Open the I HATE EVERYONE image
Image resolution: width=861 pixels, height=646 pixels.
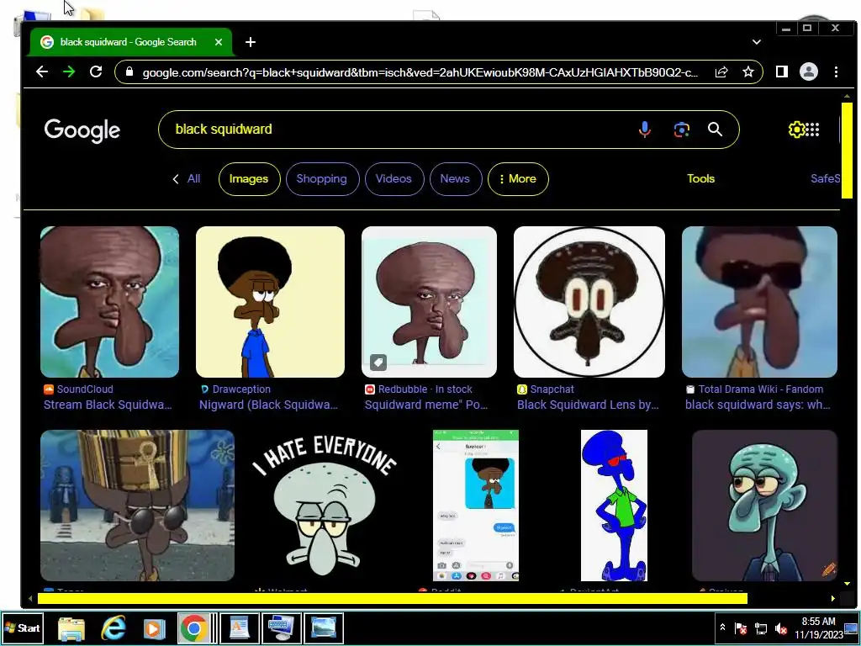pos(324,506)
